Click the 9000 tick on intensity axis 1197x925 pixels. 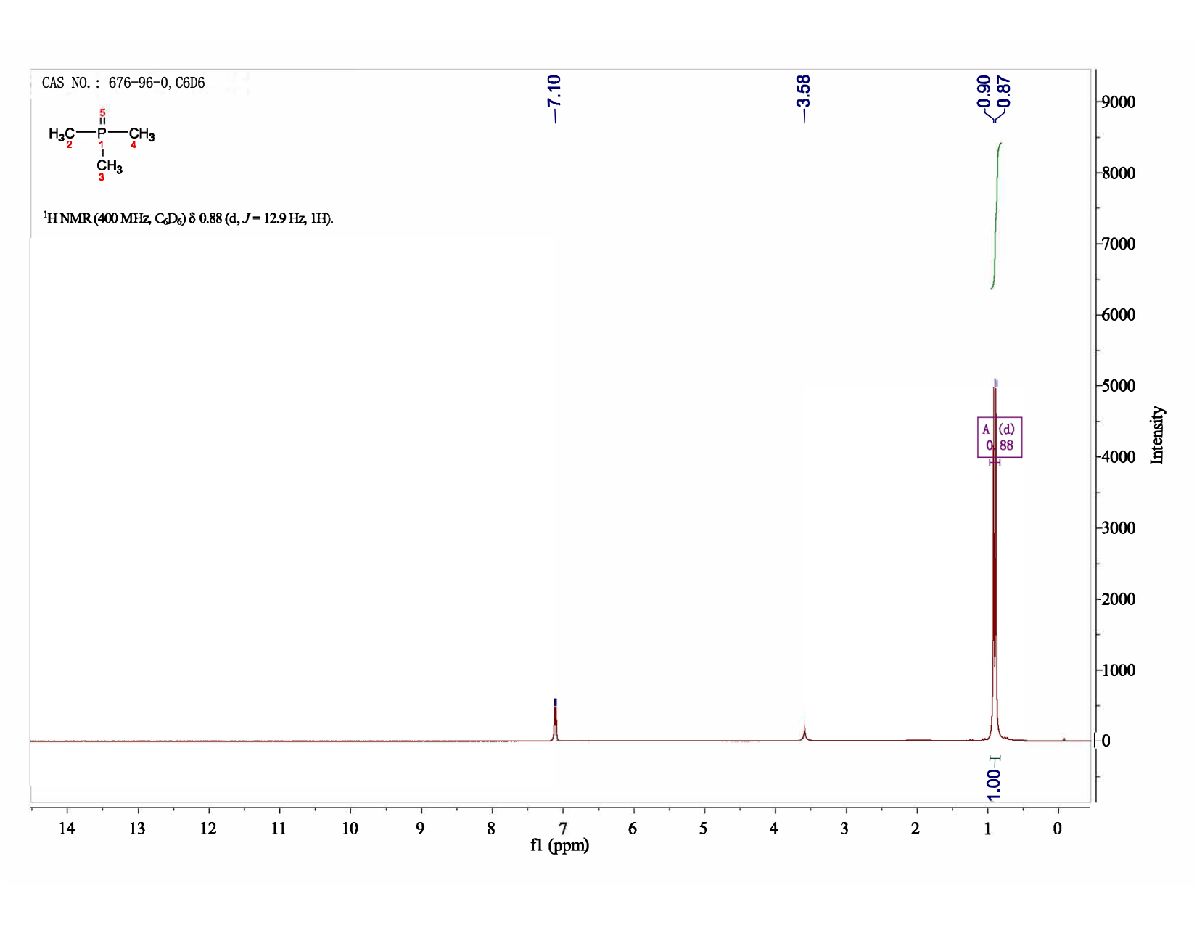pyautogui.click(x=1119, y=102)
